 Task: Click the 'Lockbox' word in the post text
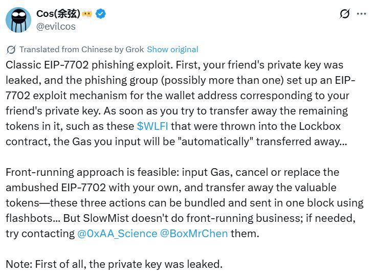[x=320, y=126]
